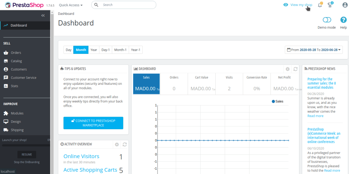Open the notifications bell icon

pos(320,5)
